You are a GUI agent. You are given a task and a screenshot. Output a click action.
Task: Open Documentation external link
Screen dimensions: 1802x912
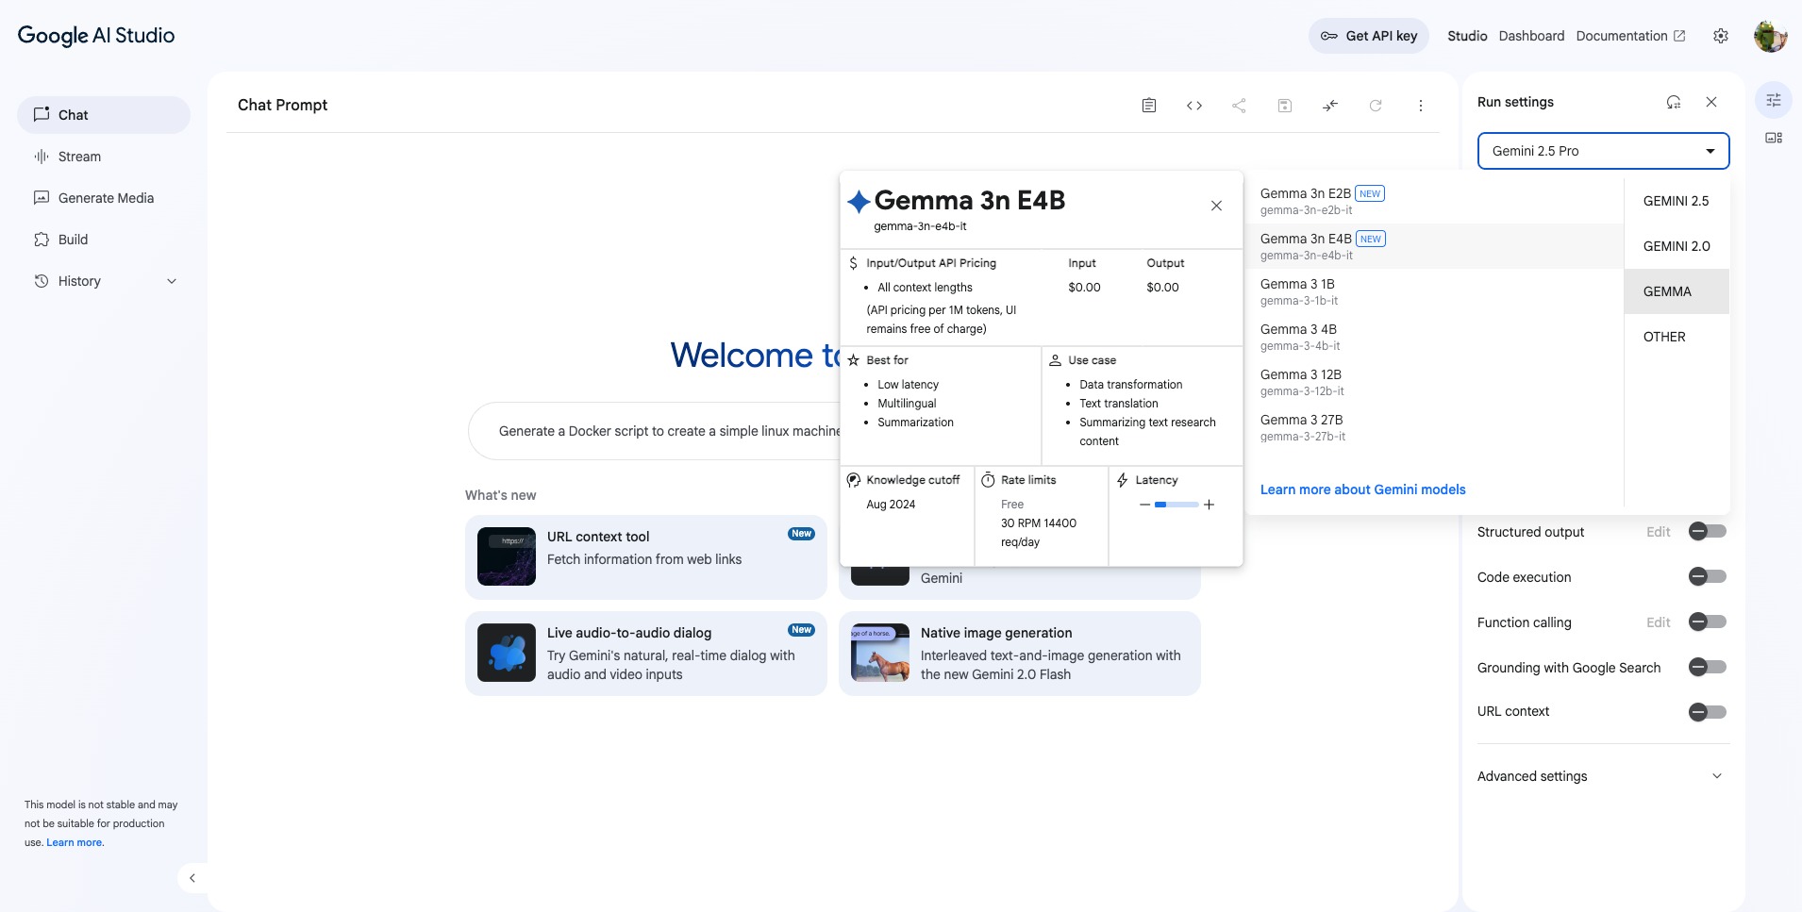pyautogui.click(x=1630, y=36)
